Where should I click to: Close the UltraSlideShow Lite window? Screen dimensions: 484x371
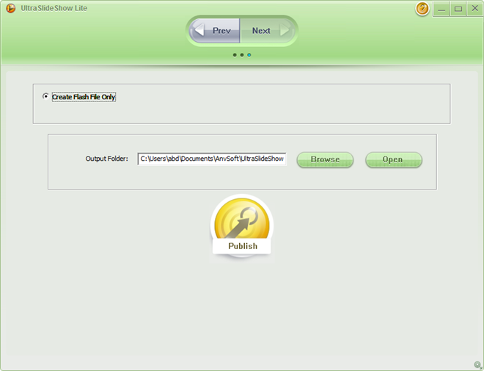click(474, 9)
